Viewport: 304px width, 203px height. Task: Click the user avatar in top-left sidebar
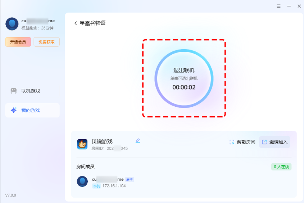pyautogui.click(x=12, y=24)
